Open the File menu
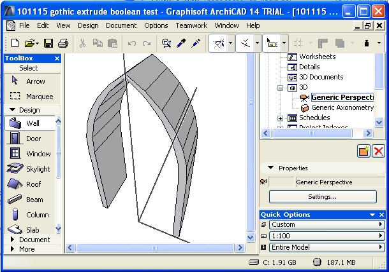This screenshot has height=272, width=389. [24, 25]
